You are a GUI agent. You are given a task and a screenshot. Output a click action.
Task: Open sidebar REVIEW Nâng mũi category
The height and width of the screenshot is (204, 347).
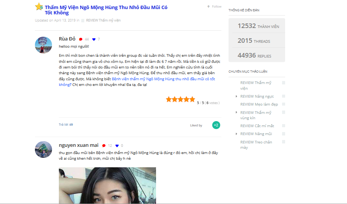click(256, 134)
